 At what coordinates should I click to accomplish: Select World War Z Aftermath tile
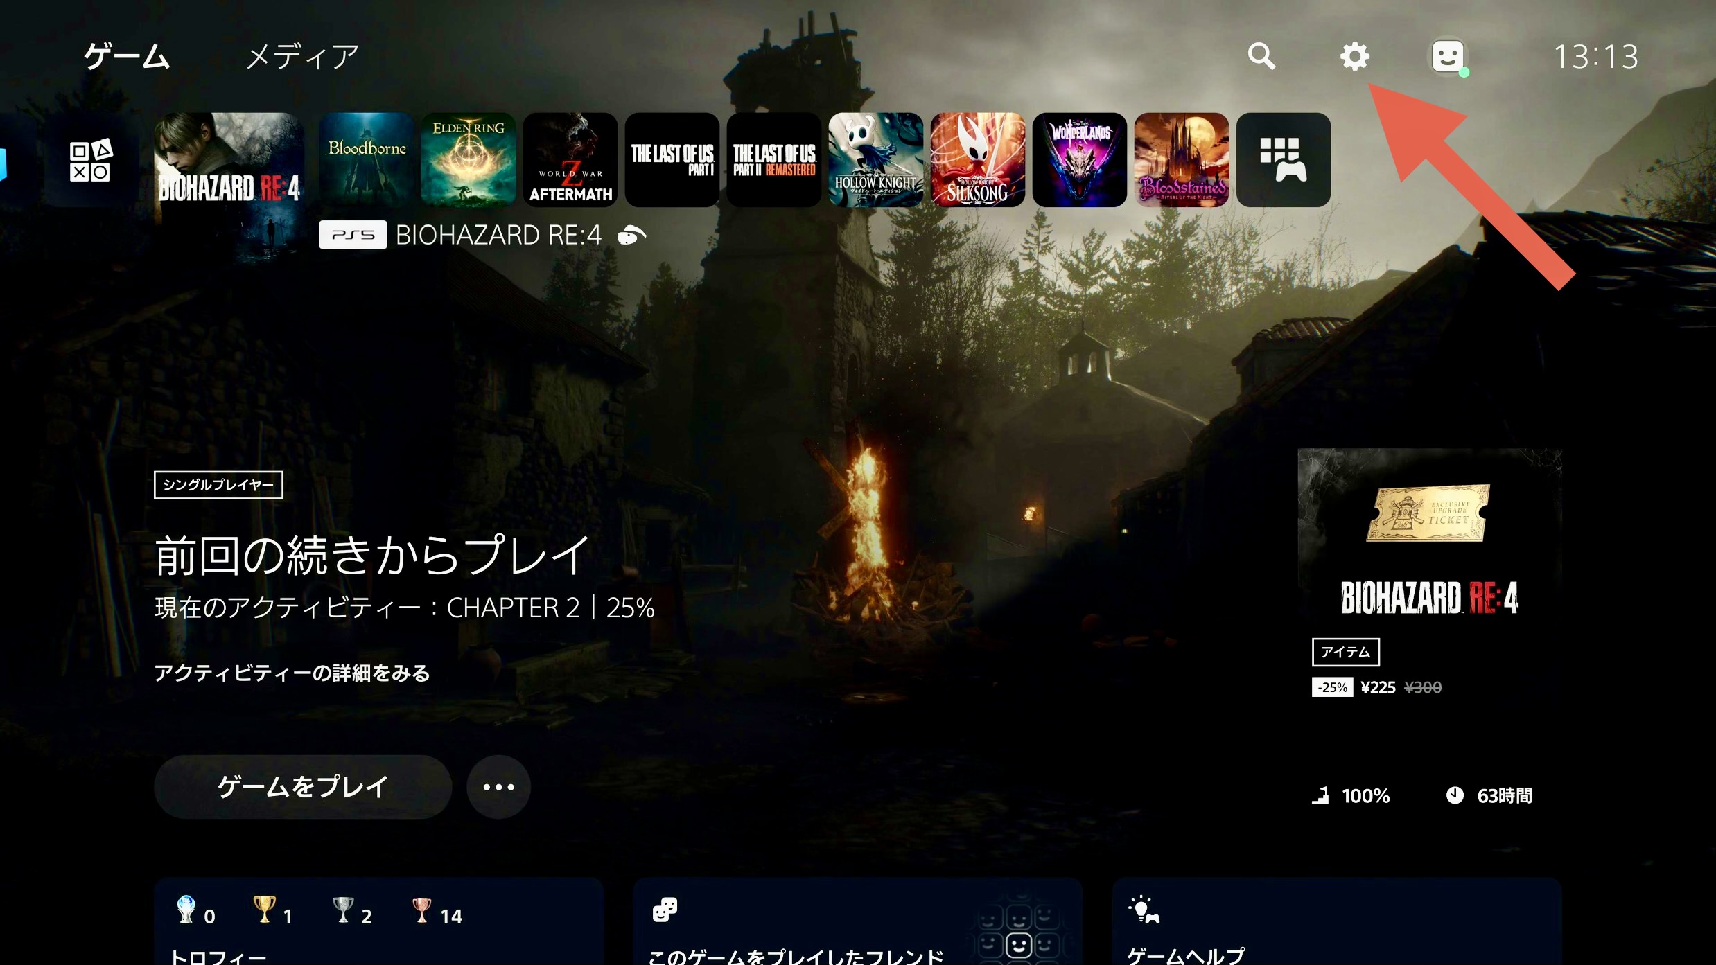coord(570,160)
